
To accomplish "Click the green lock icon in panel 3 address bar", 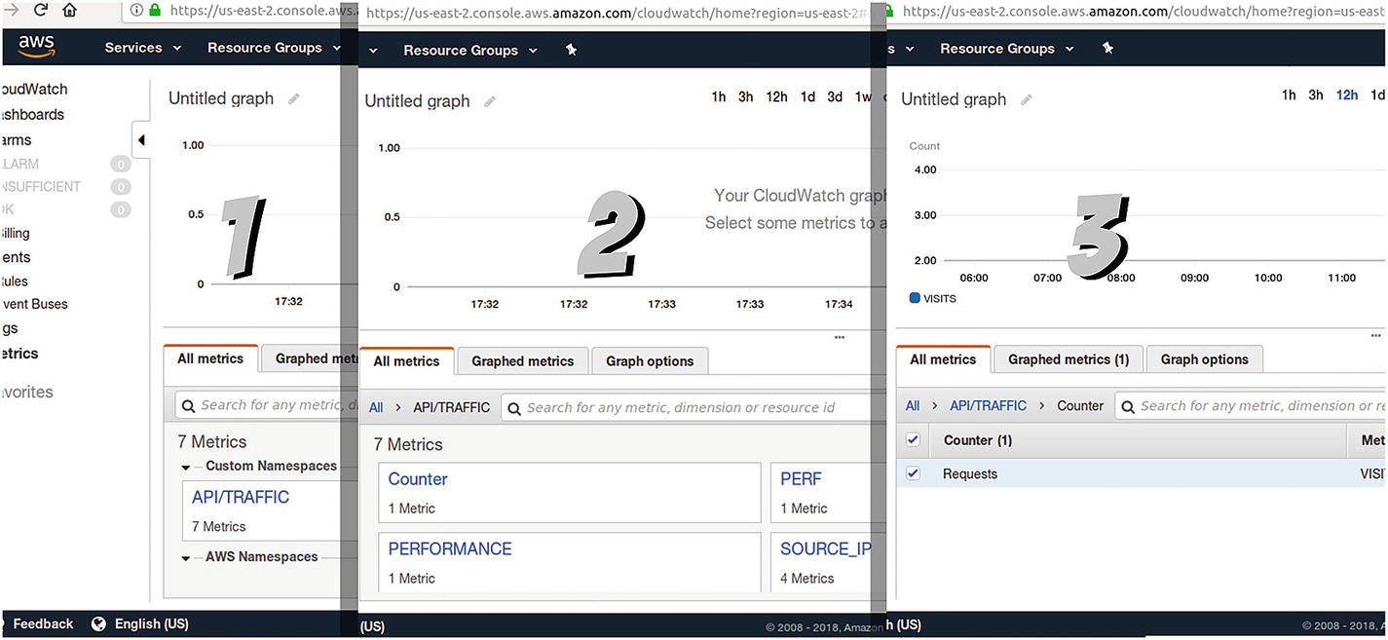I will tap(890, 10).
